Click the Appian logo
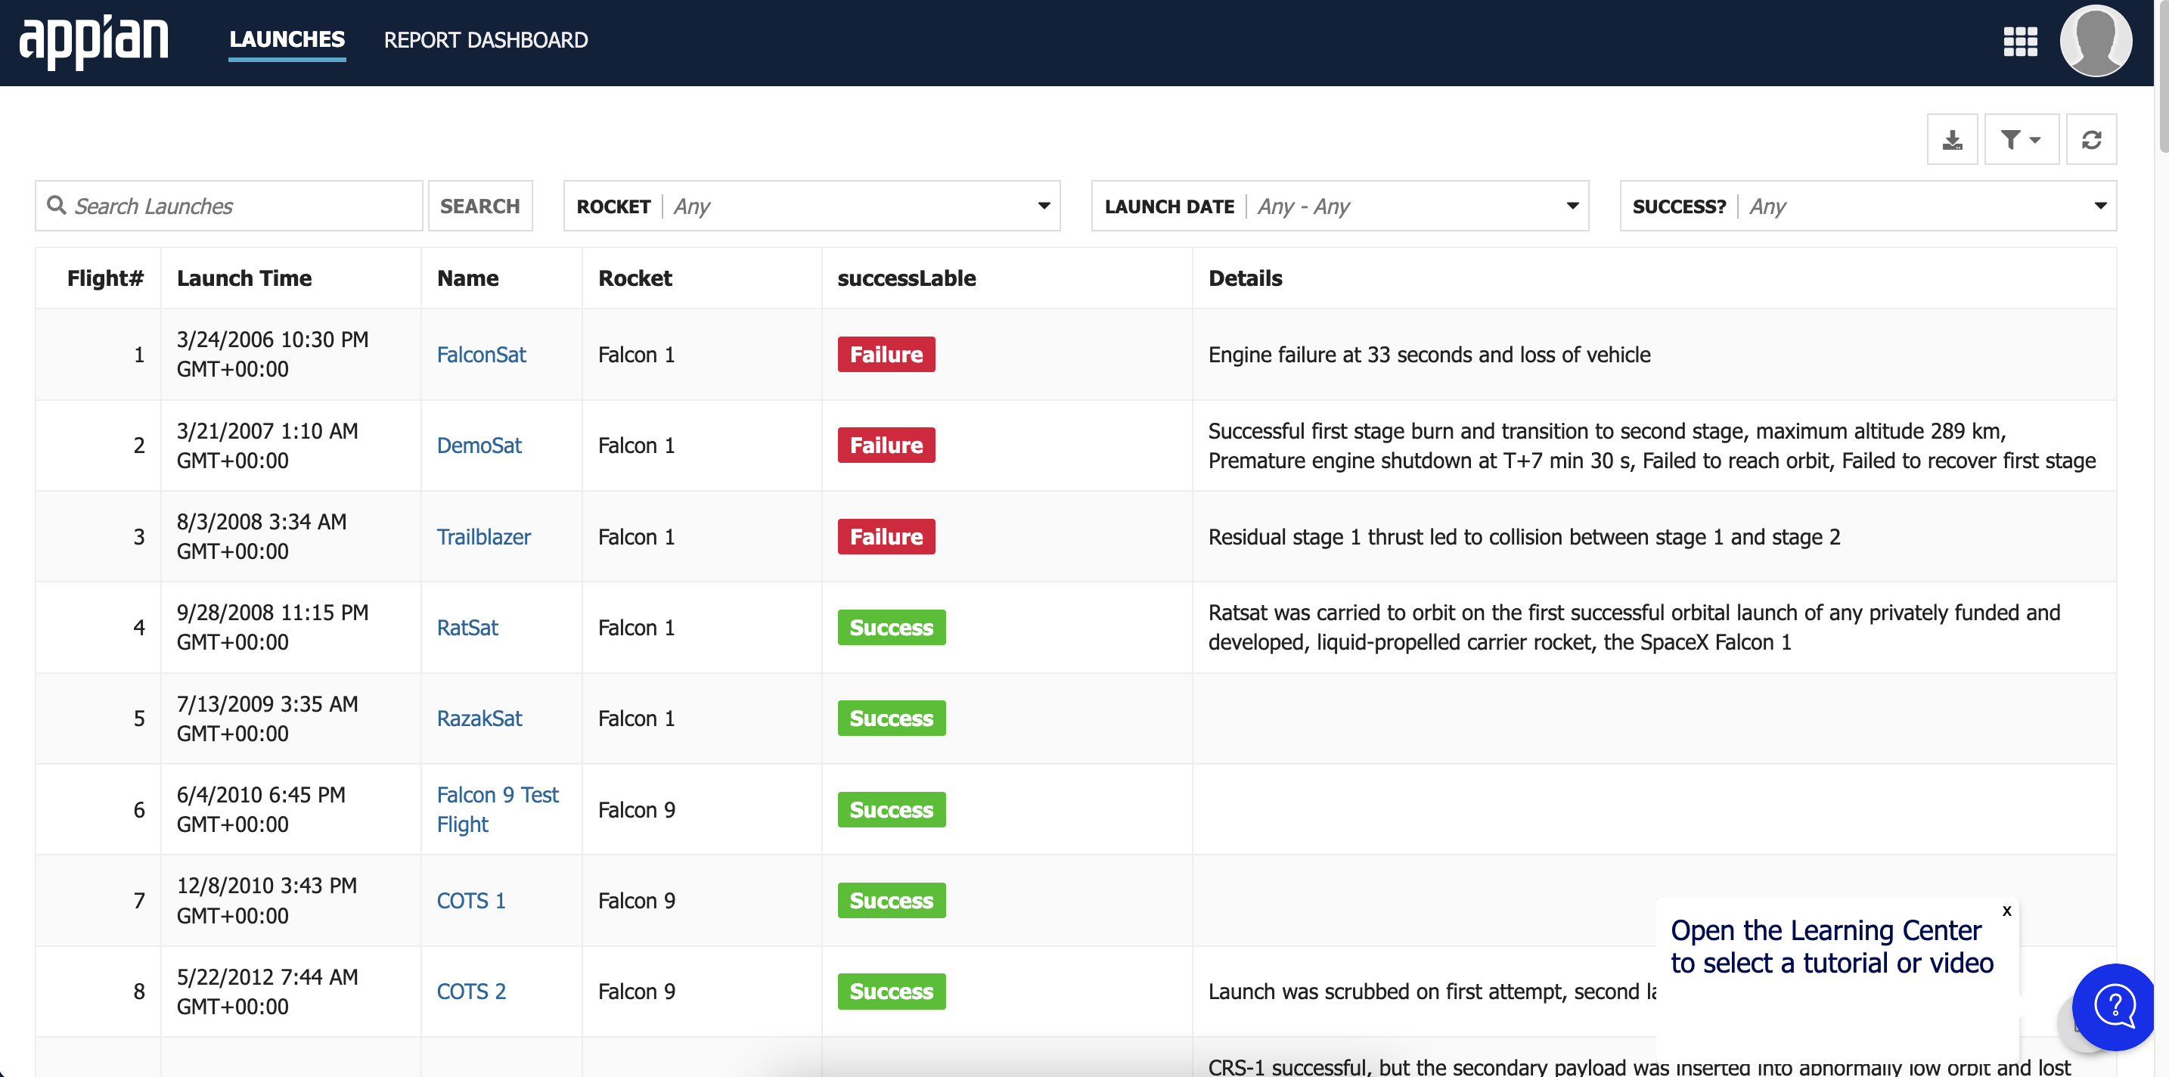This screenshot has height=1077, width=2169. pos(94,42)
